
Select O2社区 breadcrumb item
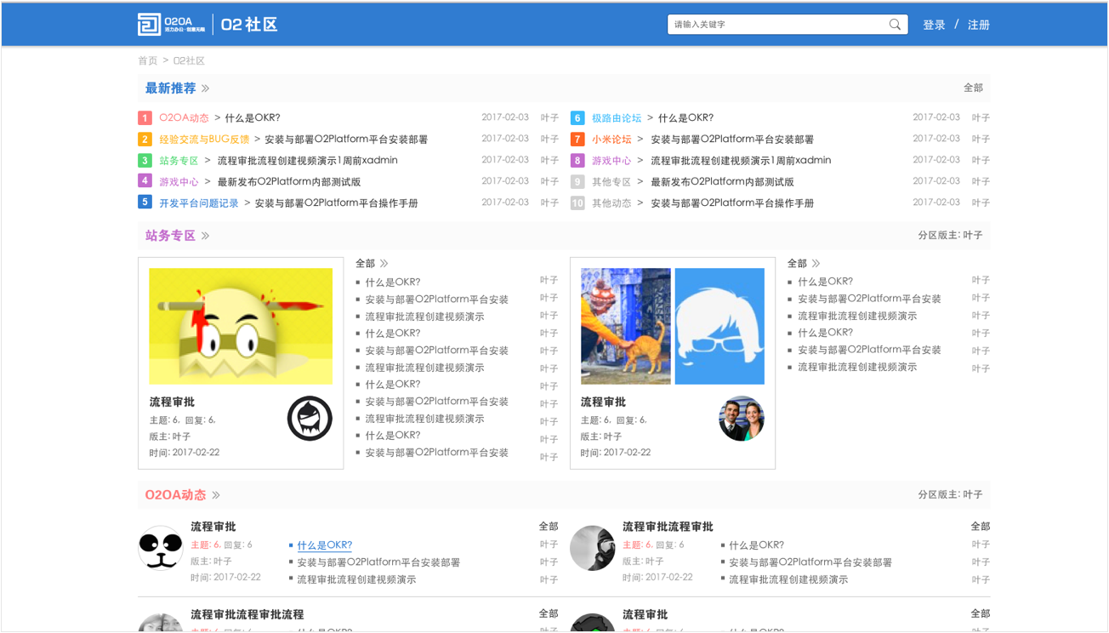[189, 61]
